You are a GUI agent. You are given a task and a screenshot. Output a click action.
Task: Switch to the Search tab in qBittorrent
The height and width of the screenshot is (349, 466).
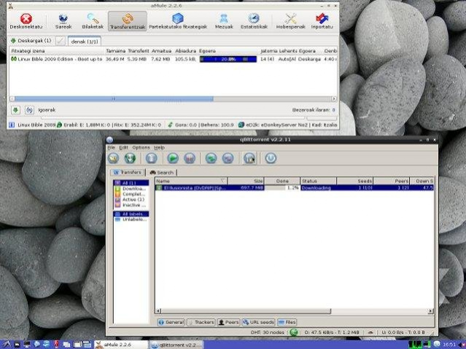162,172
